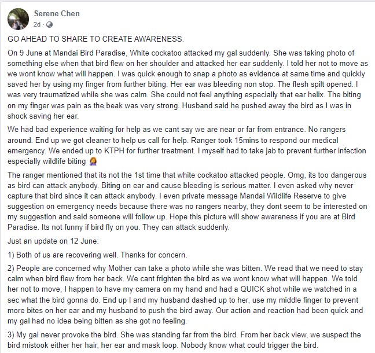The height and width of the screenshot is (353, 375).
Task: Click the Serene Chen author name
Action: coord(57,14)
